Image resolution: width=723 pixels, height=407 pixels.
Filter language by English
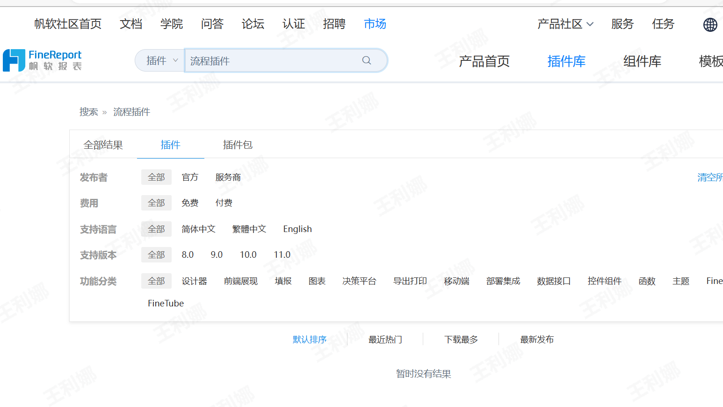pos(297,229)
